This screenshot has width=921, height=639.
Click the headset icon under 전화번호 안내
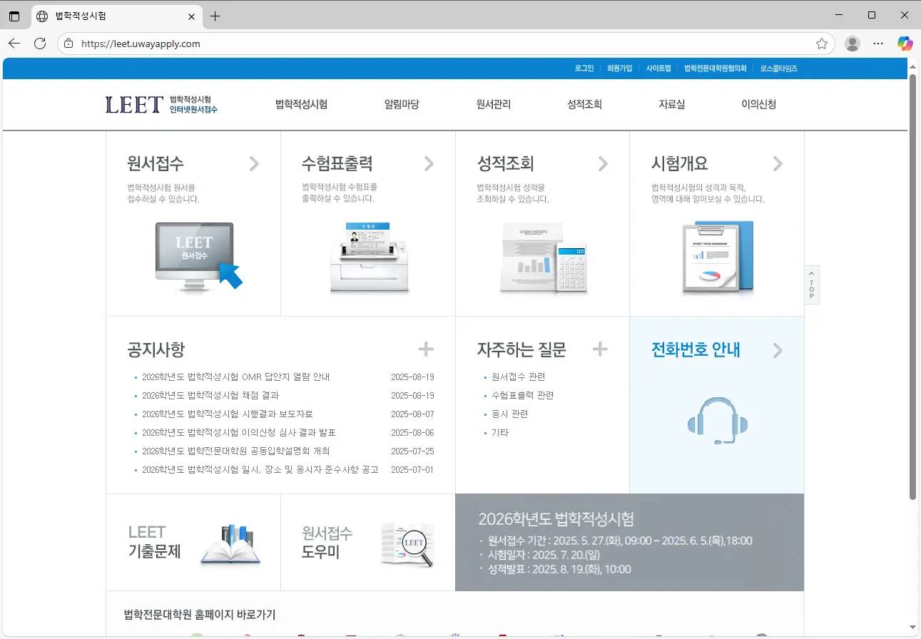(718, 421)
